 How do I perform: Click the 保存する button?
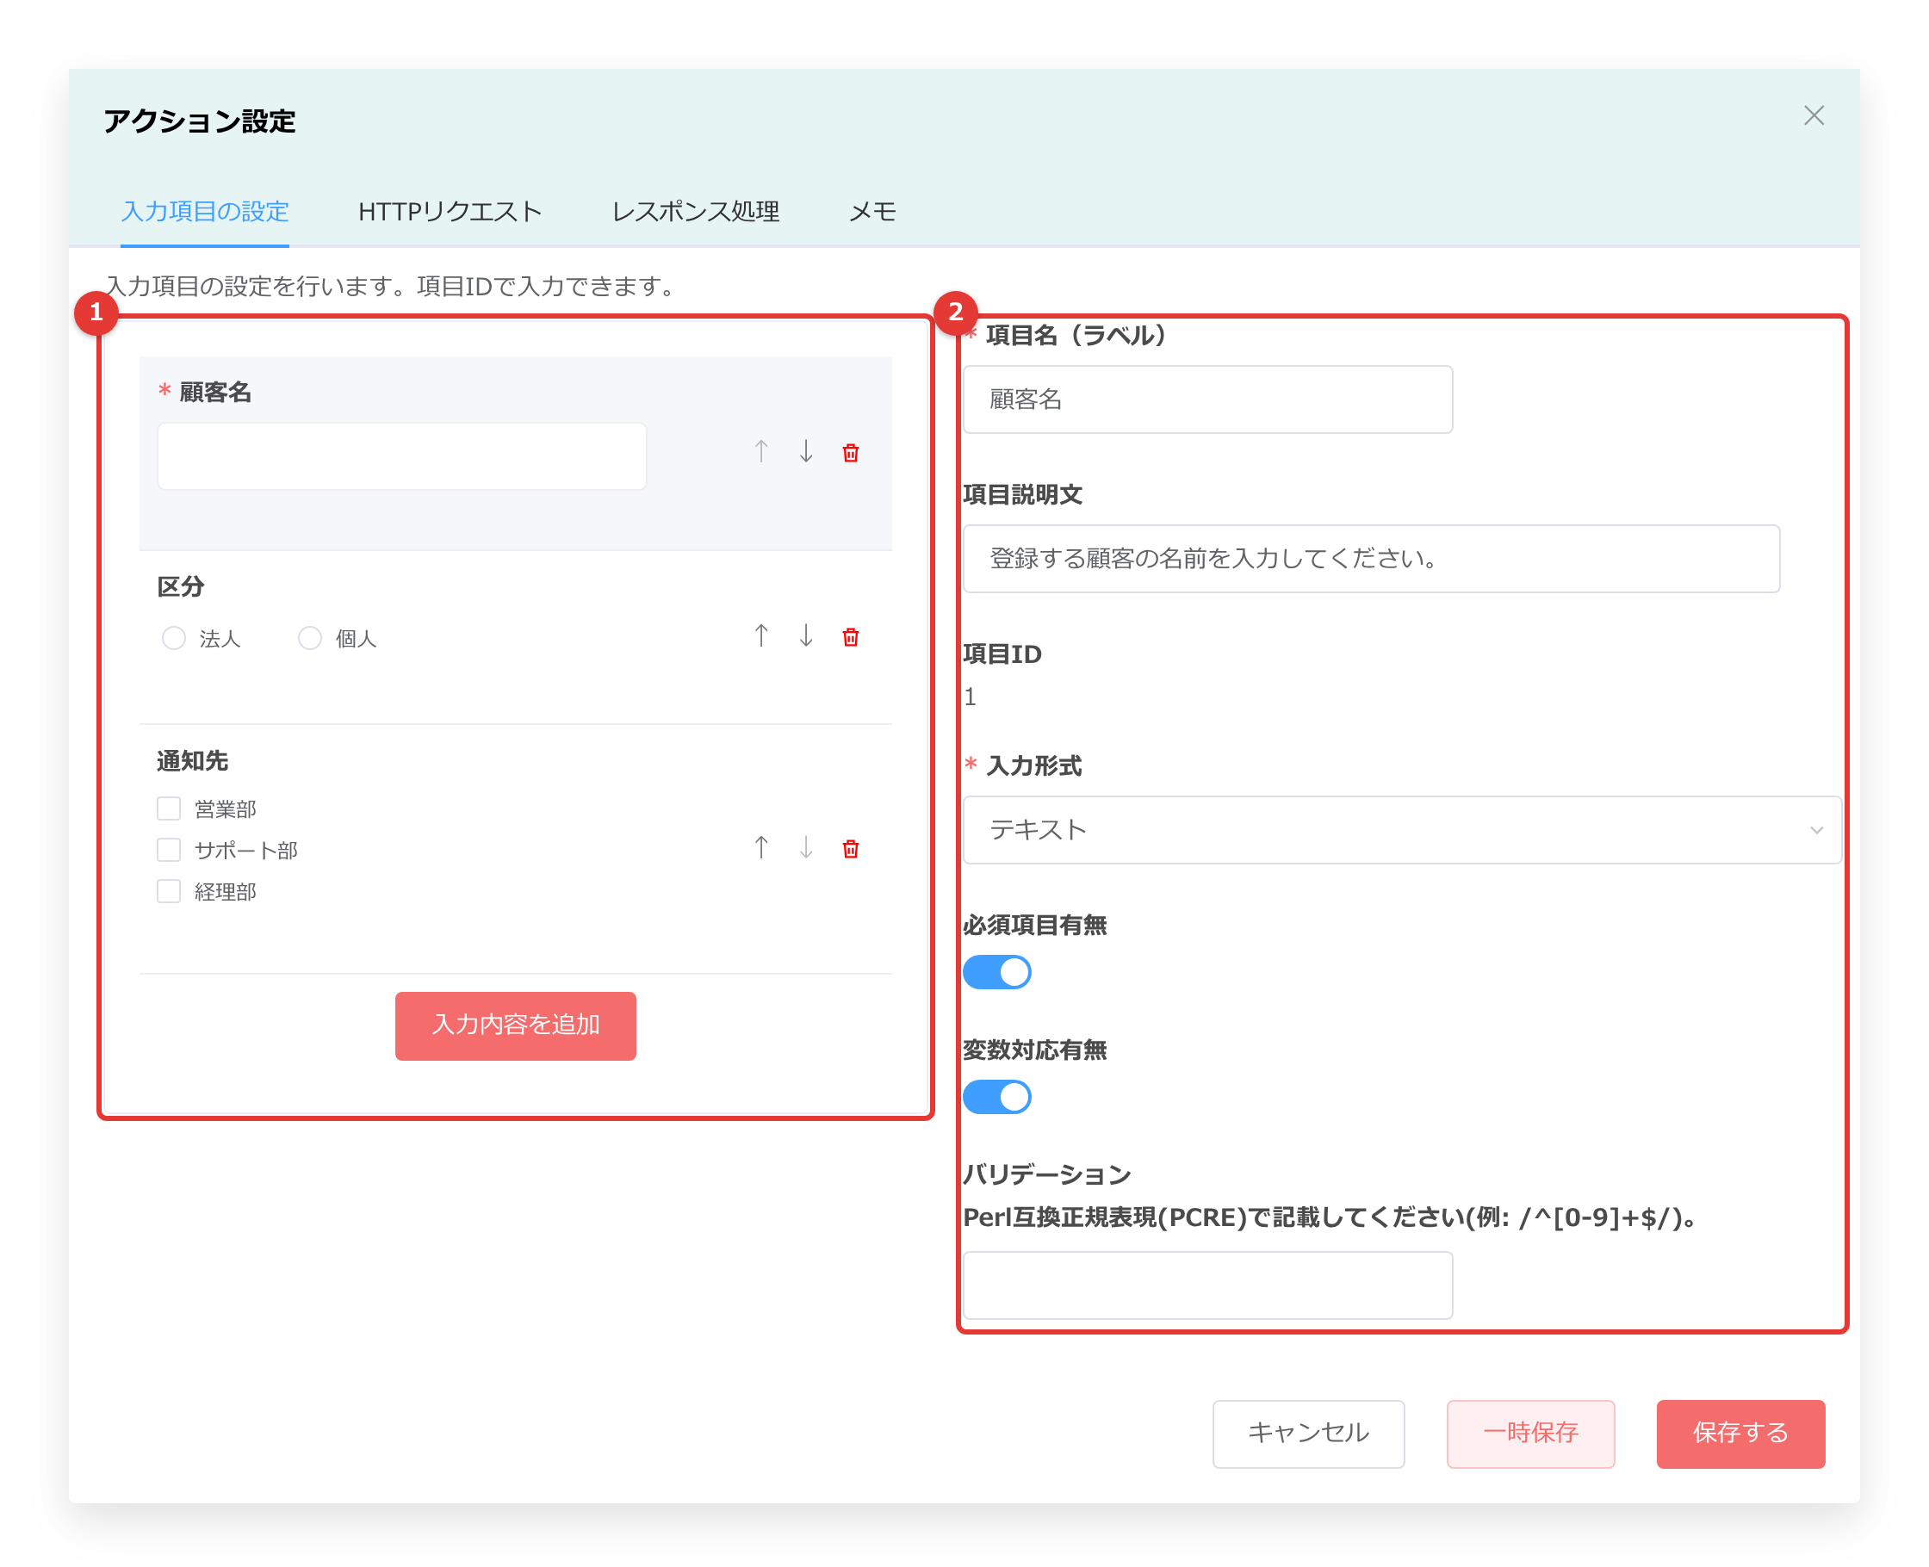pyautogui.click(x=1740, y=1434)
